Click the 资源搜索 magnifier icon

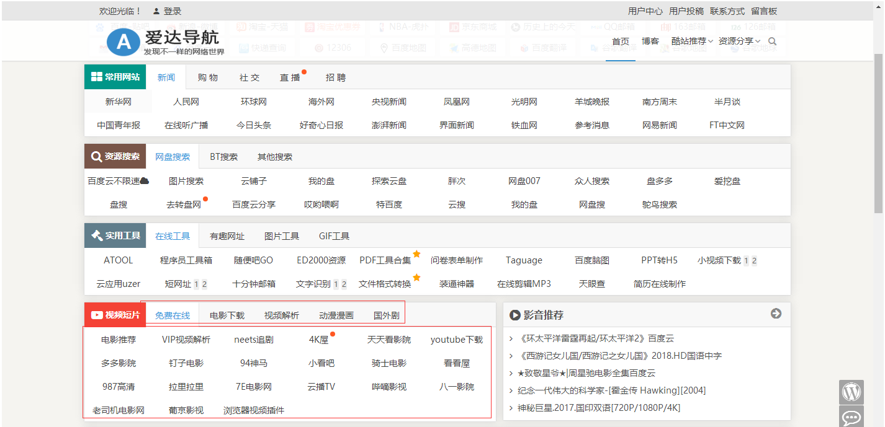coord(96,157)
